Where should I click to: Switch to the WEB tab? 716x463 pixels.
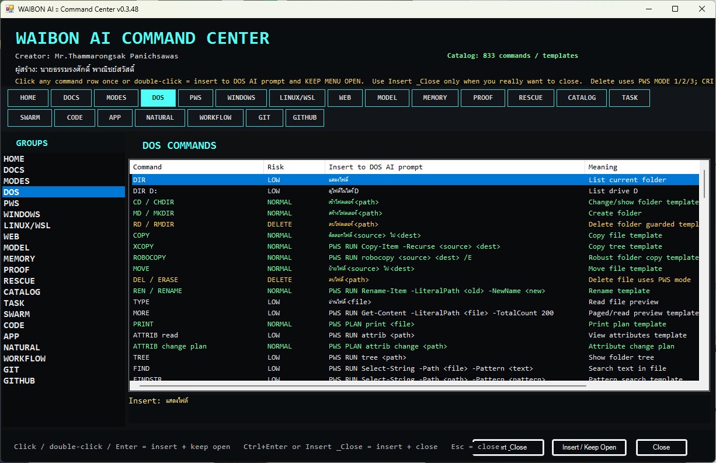(x=345, y=98)
